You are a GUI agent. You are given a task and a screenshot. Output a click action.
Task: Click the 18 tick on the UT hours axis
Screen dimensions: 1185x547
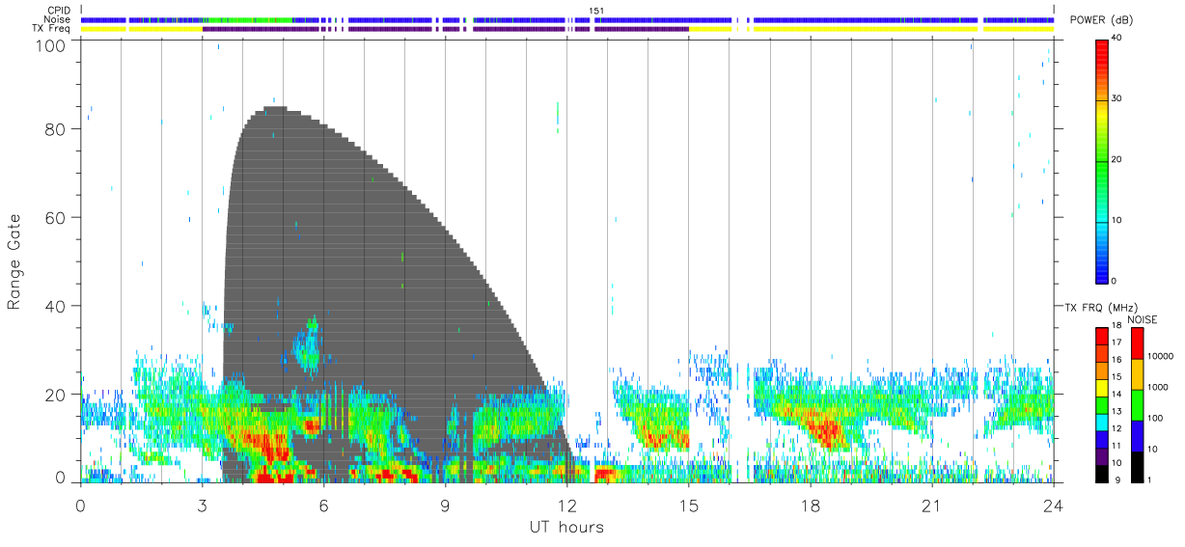811,505
